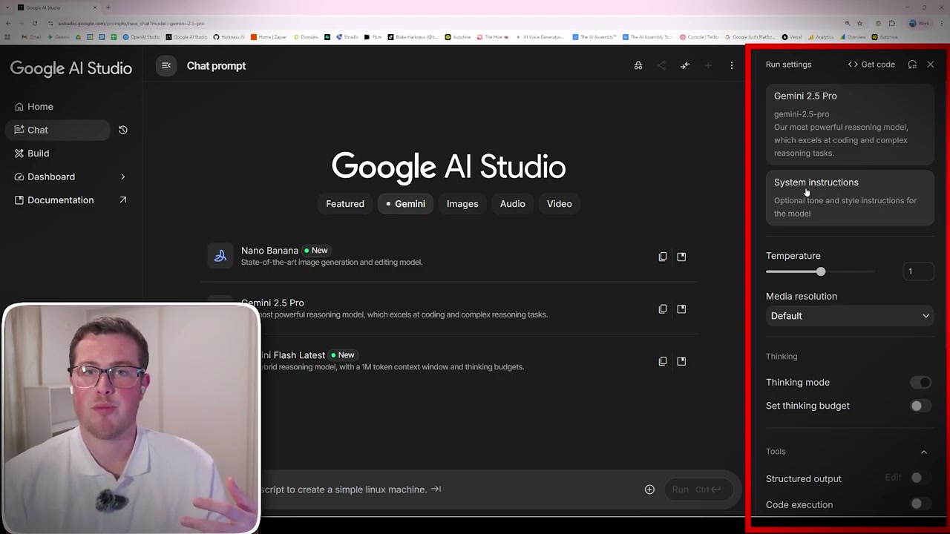Click the Temperature slider handle
The height and width of the screenshot is (534, 950).
[x=821, y=271]
